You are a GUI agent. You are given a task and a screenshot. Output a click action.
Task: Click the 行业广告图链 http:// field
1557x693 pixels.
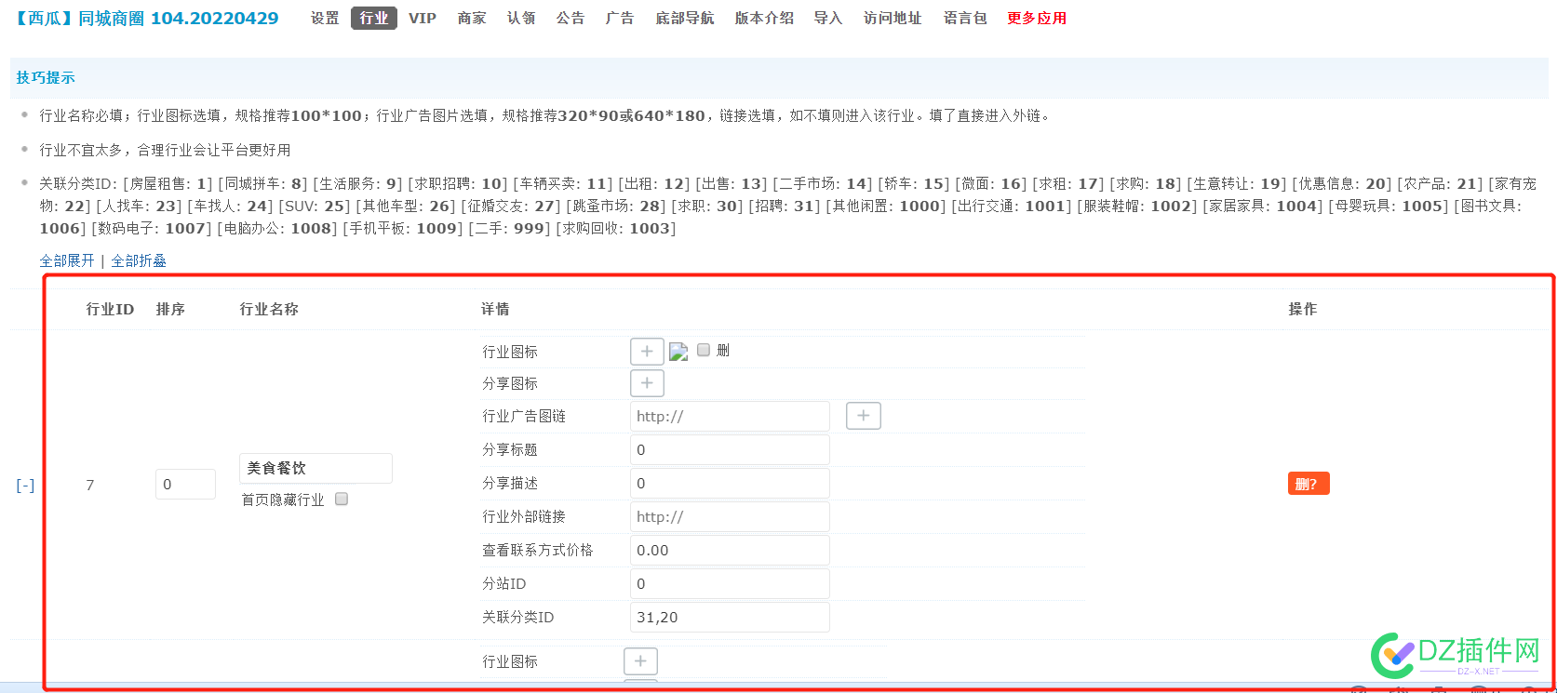(x=730, y=416)
